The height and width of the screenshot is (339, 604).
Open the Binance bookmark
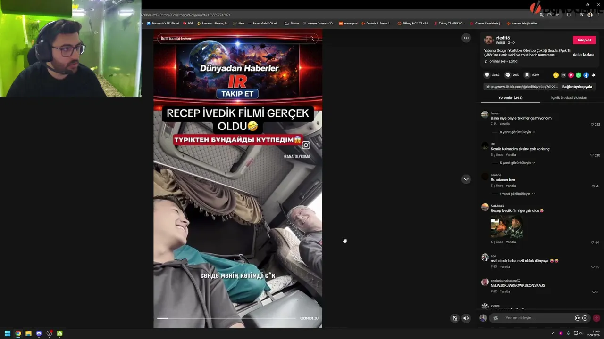tap(213, 23)
